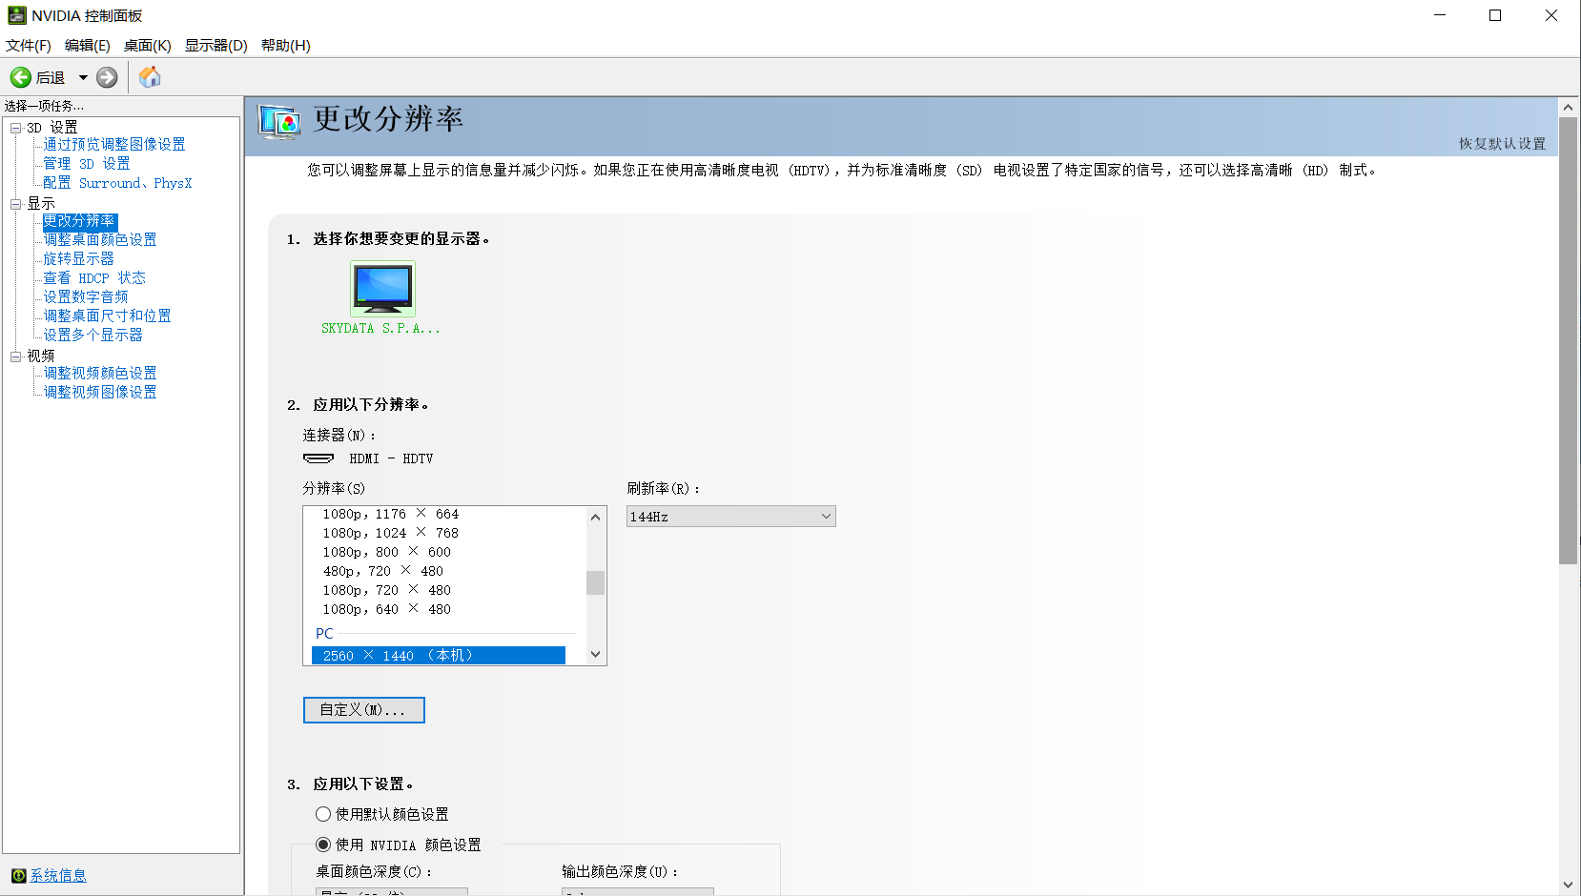The height and width of the screenshot is (896, 1581).
Task: Click main panel scroll up arrow
Action: pos(1568,107)
